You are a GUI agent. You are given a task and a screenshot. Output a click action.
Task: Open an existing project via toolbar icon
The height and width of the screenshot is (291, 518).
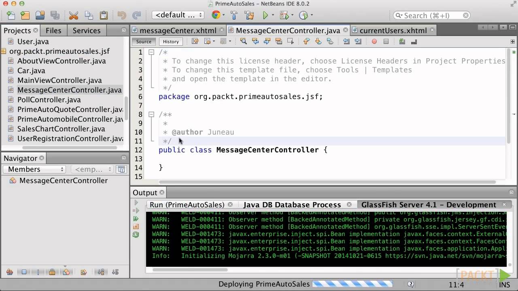click(x=40, y=15)
